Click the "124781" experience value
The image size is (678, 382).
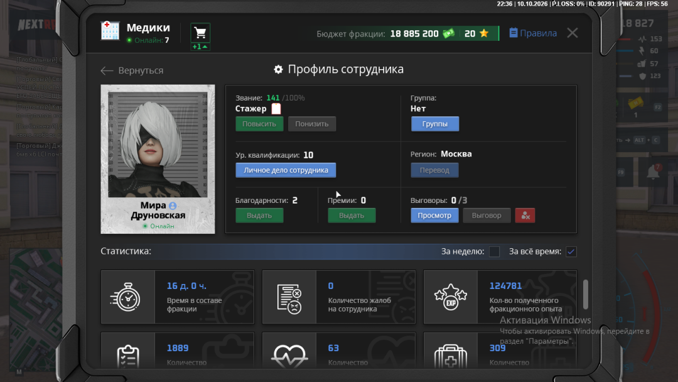pos(505,286)
